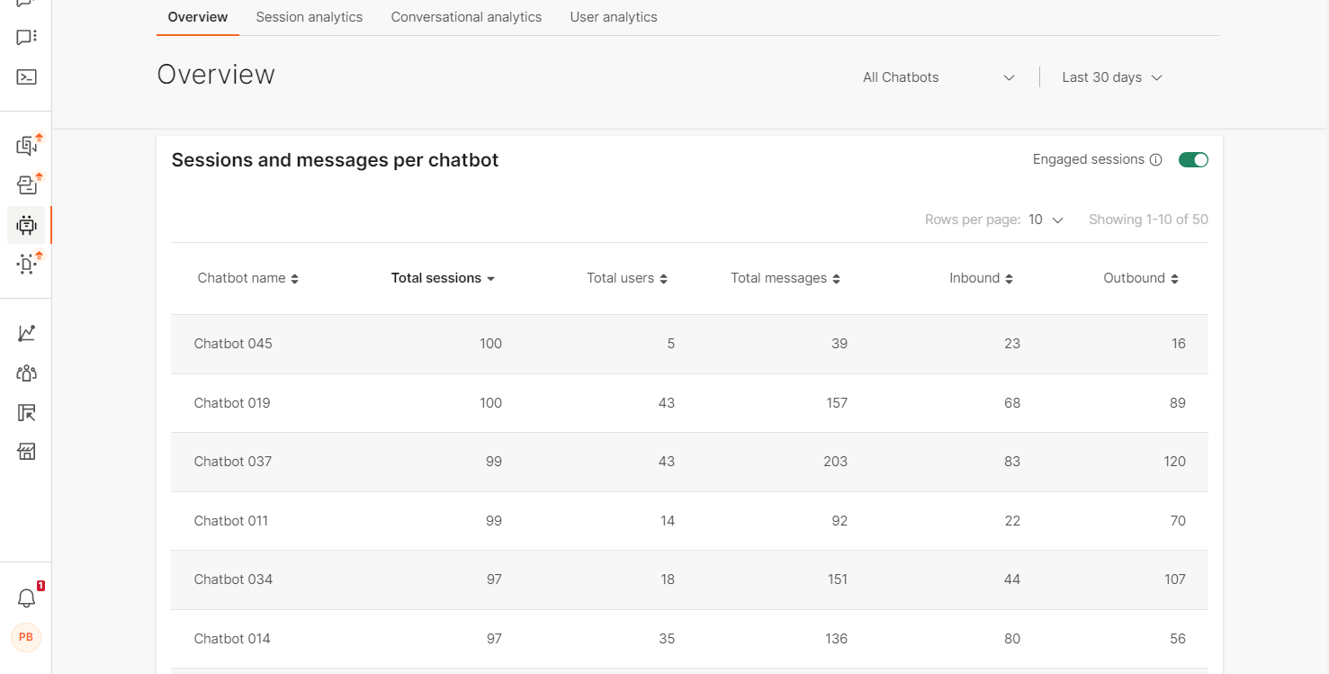Sort table by Chatbot name

247,279
